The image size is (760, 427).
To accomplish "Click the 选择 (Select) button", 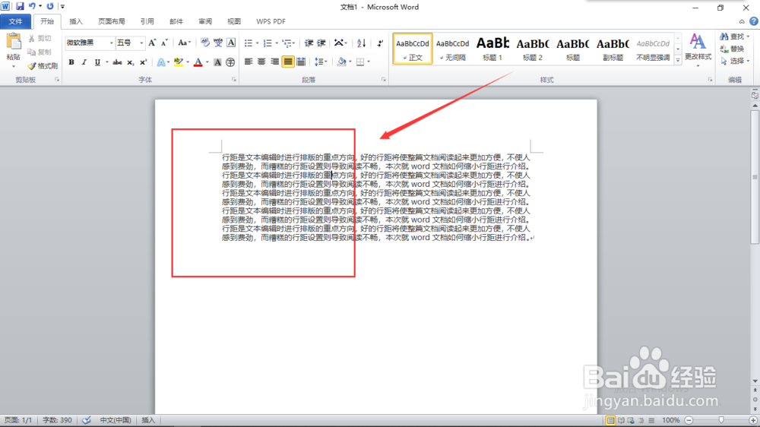I will [x=735, y=61].
